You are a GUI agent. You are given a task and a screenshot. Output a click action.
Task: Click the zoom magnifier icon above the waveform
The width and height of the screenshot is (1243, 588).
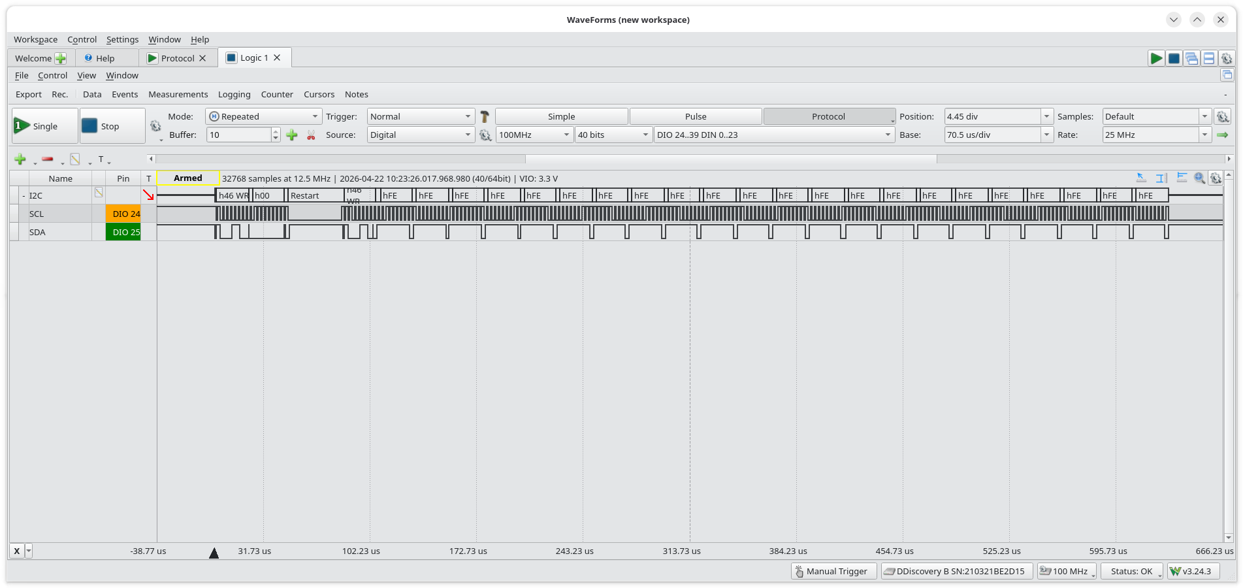(1199, 178)
